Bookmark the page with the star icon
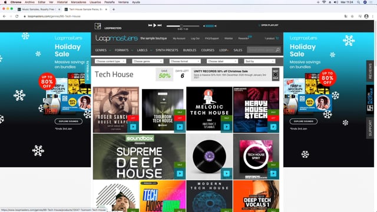 [352, 16]
